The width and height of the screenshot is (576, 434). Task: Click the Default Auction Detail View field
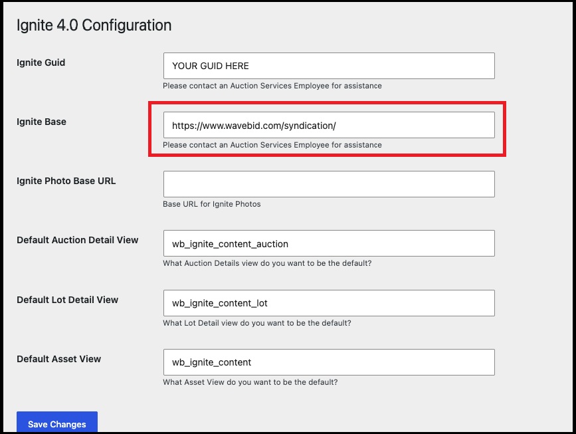pos(329,243)
